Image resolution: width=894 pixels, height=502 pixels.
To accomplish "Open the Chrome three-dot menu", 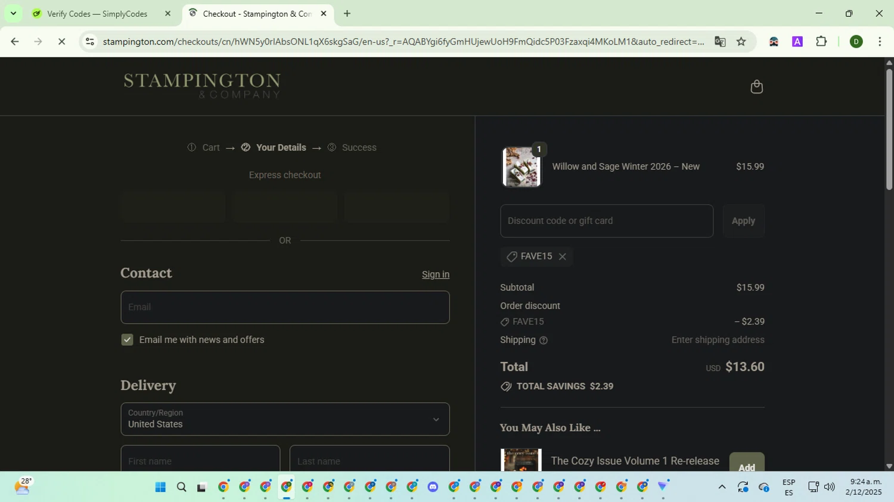I will coord(880,42).
